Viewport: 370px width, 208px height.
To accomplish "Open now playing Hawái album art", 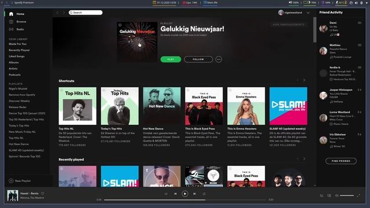I will [x=13, y=195].
